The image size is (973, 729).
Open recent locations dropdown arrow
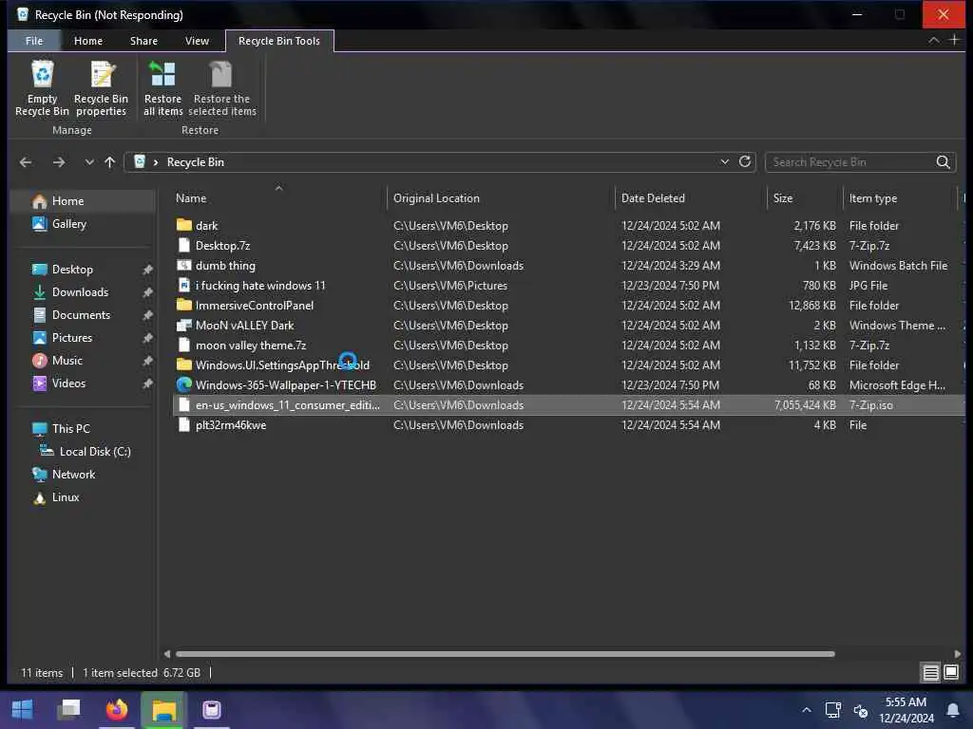88,162
